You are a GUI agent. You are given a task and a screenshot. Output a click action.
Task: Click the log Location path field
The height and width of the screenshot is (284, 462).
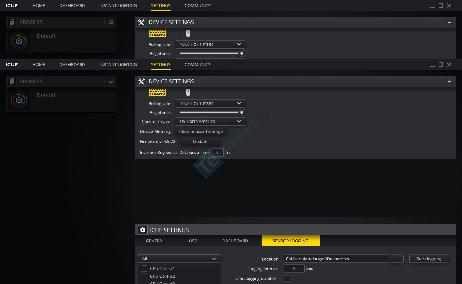[x=336, y=259]
